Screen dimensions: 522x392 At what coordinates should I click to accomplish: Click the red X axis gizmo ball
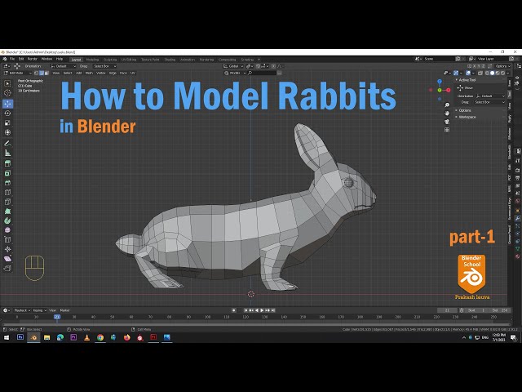(448, 90)
